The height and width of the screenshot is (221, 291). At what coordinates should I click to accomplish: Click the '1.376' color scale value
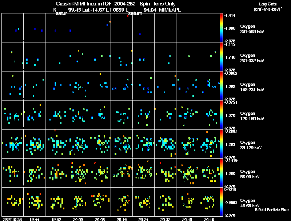click(231, 115)
